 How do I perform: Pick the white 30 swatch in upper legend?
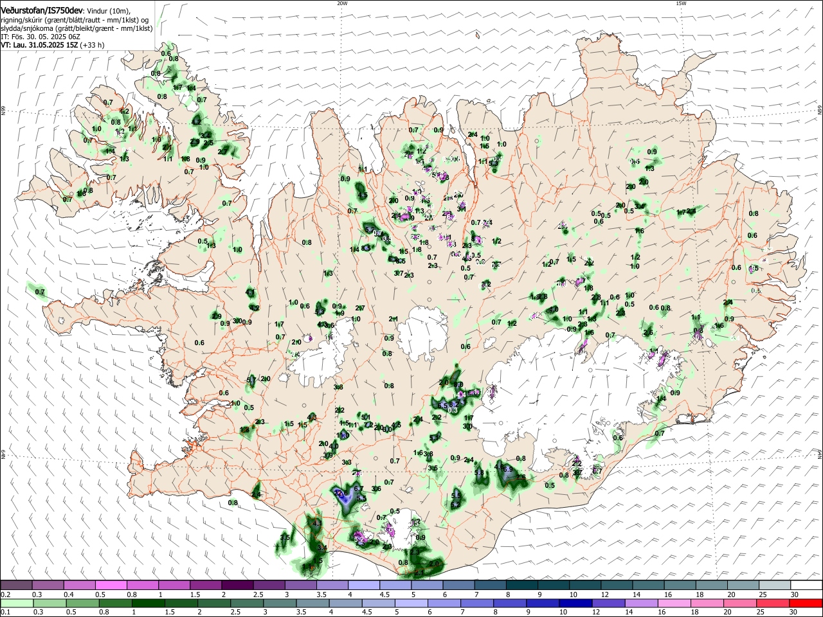pyautogui.click(x=806, y=586)
